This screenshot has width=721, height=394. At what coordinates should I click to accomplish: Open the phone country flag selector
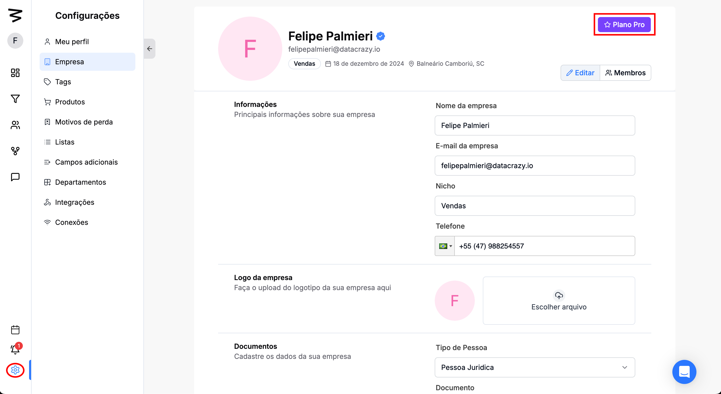pyautogui.click(x=445, y=246)
